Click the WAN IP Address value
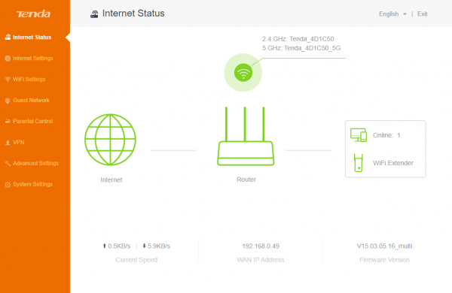This screenshot has width=452, height=293. pos(261,246)
